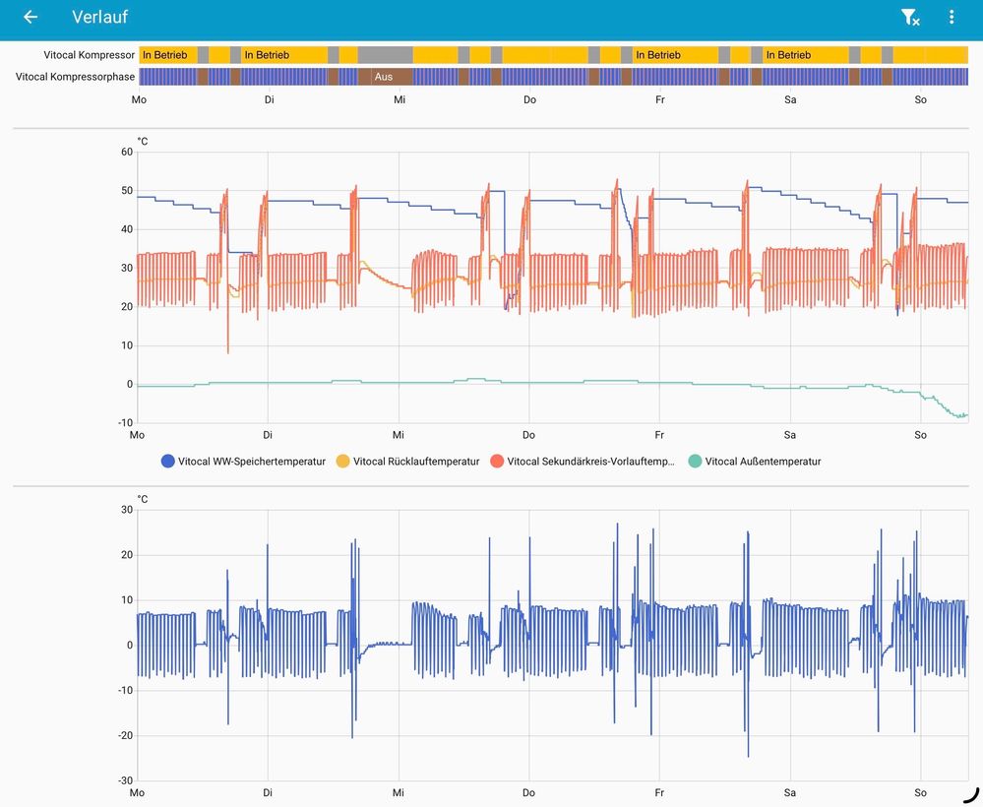Select the Vitocal Kompressor row label
This screenshot has height=807, width=983.
point(89,55)
